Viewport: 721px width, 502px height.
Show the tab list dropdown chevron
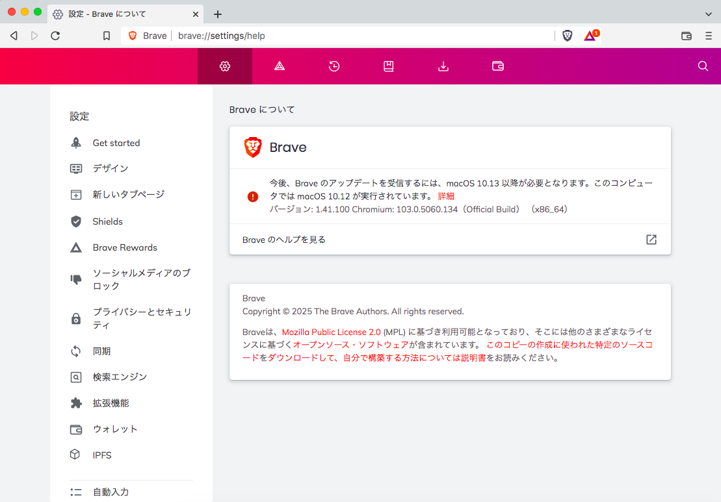(709, 14)
